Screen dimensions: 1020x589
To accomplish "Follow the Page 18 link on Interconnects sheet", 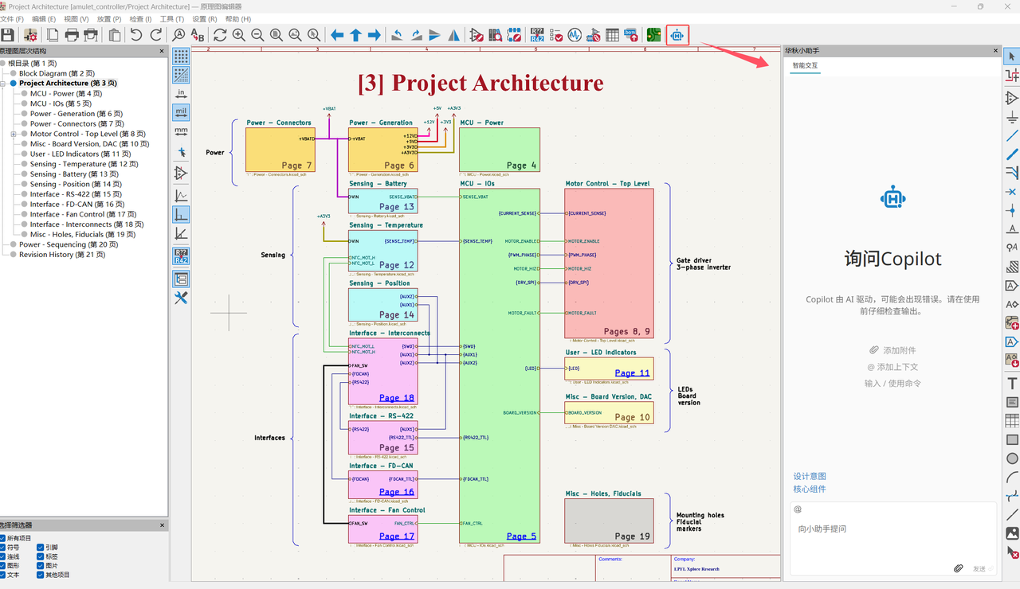I will [396, 398].
